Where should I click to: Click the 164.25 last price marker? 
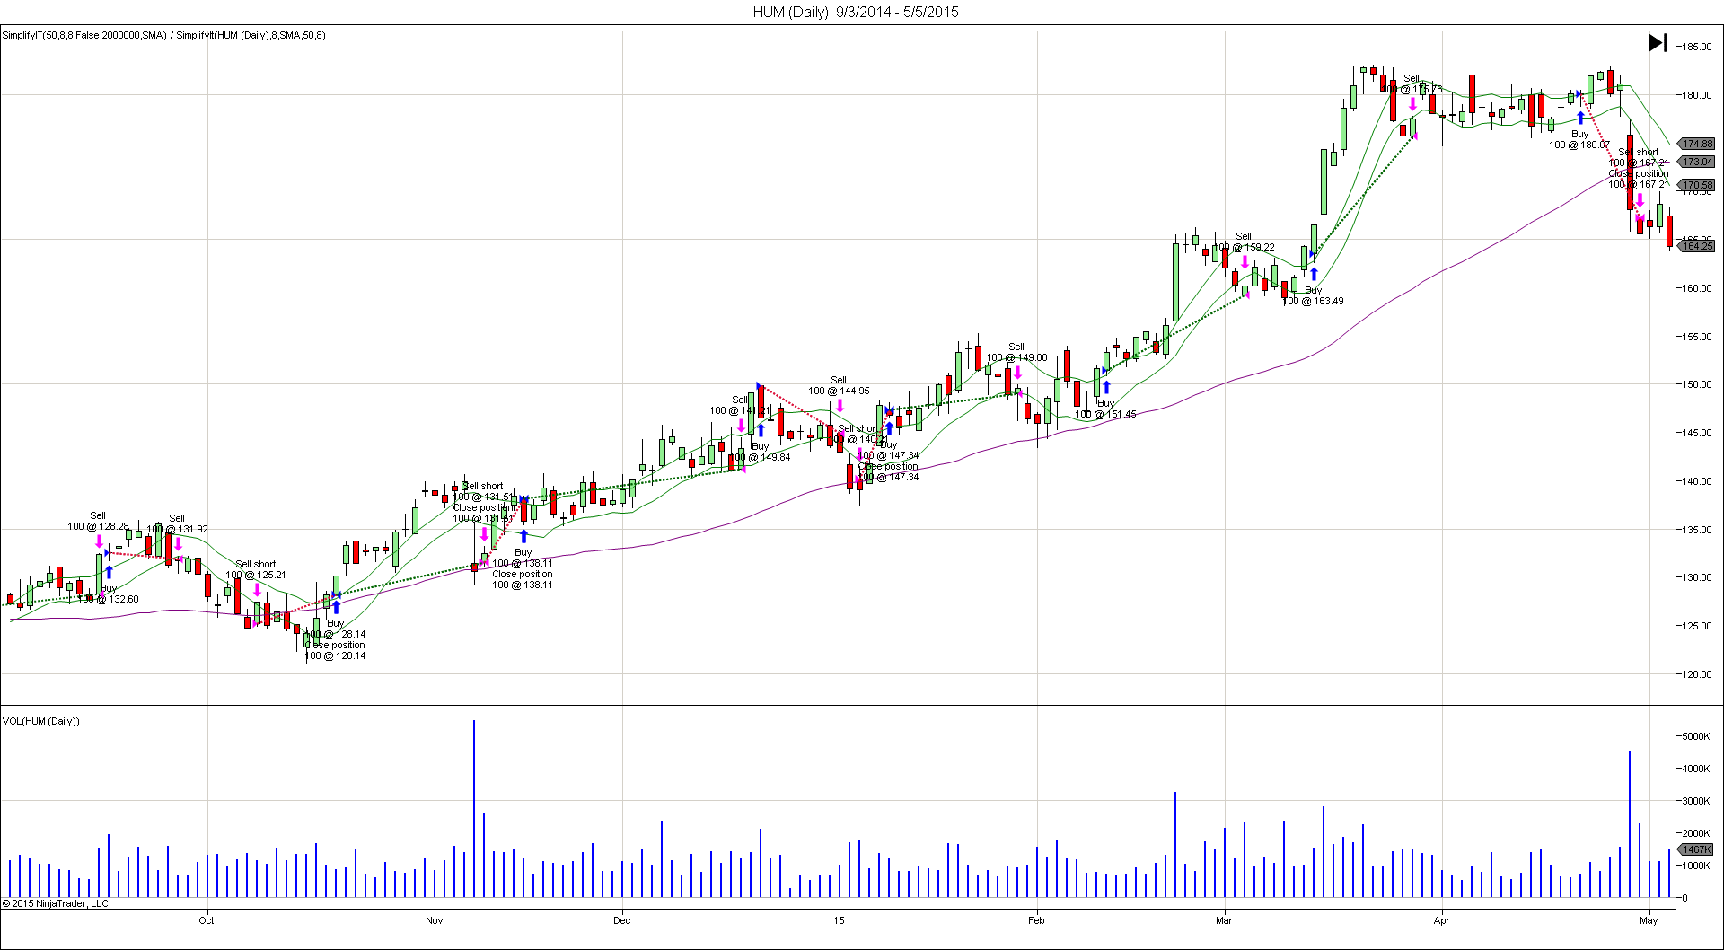tap(1696, 246)
